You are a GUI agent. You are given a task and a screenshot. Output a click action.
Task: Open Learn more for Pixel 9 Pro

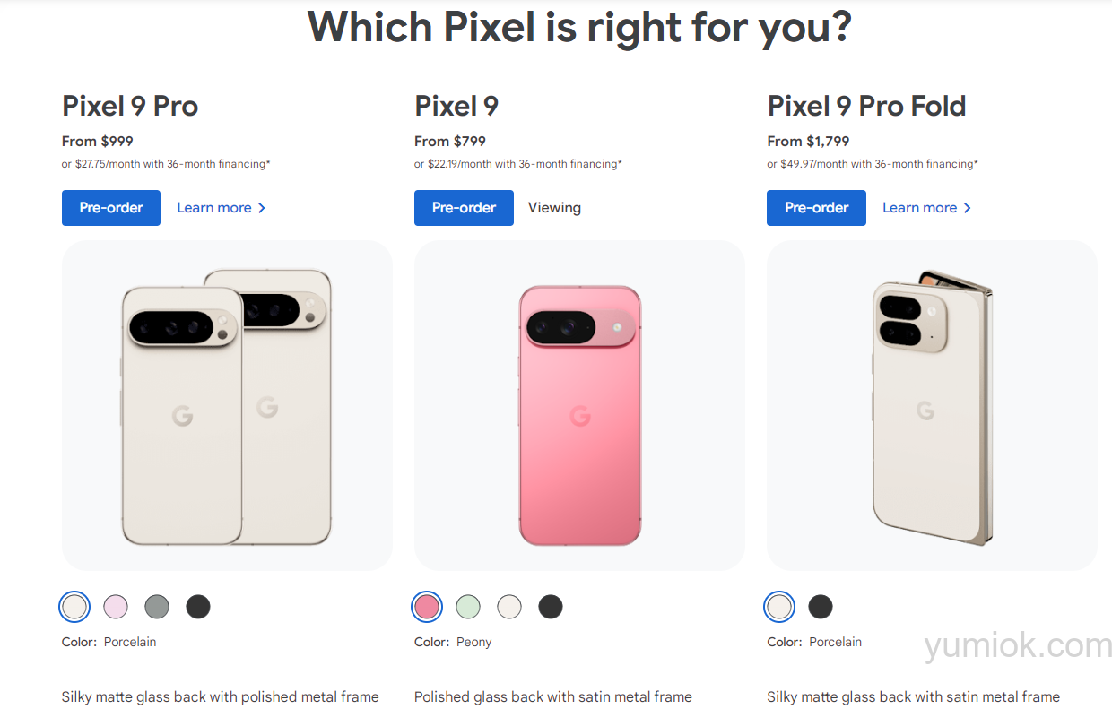pos(214,207)
